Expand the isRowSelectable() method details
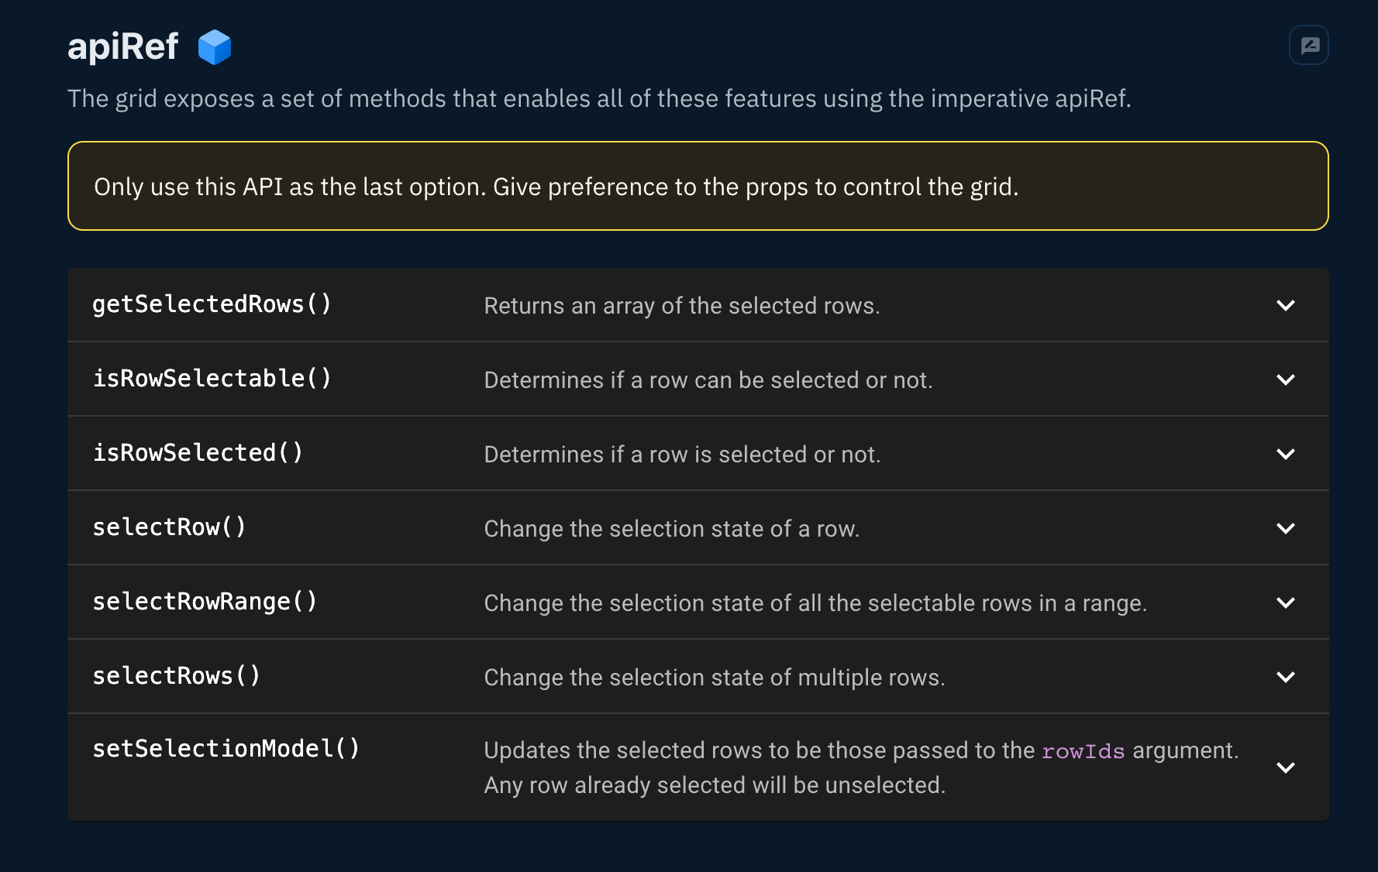The image size is (1378, 872). point(1285,379)
